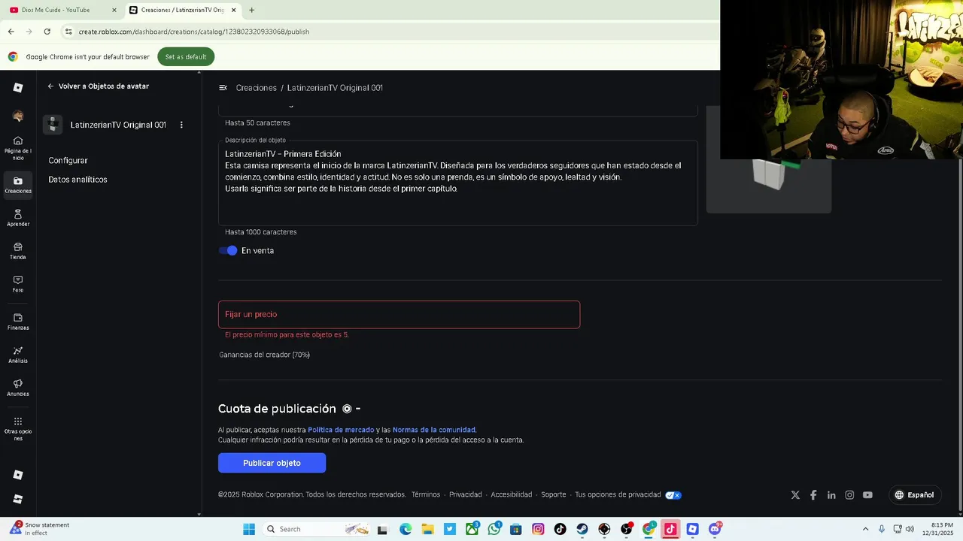This screenshot has height=541, width=963.
Task: Show hidden system tray icons
Action: coord(865,529)
